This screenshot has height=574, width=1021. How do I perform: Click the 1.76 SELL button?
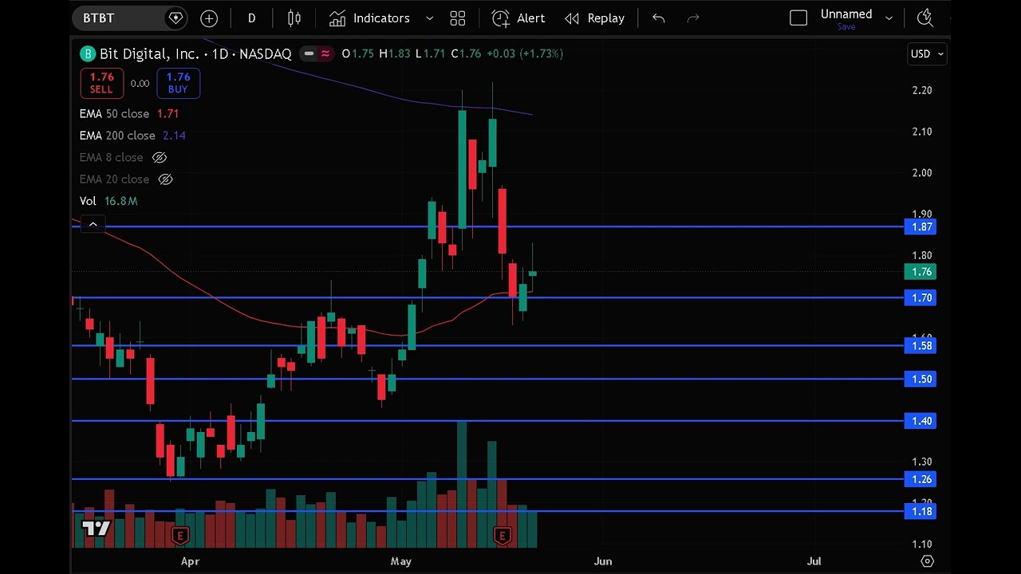pos(101,83)
